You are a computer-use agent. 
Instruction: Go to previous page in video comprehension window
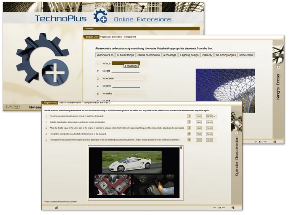pyautogui.click(x=214, y=208)
